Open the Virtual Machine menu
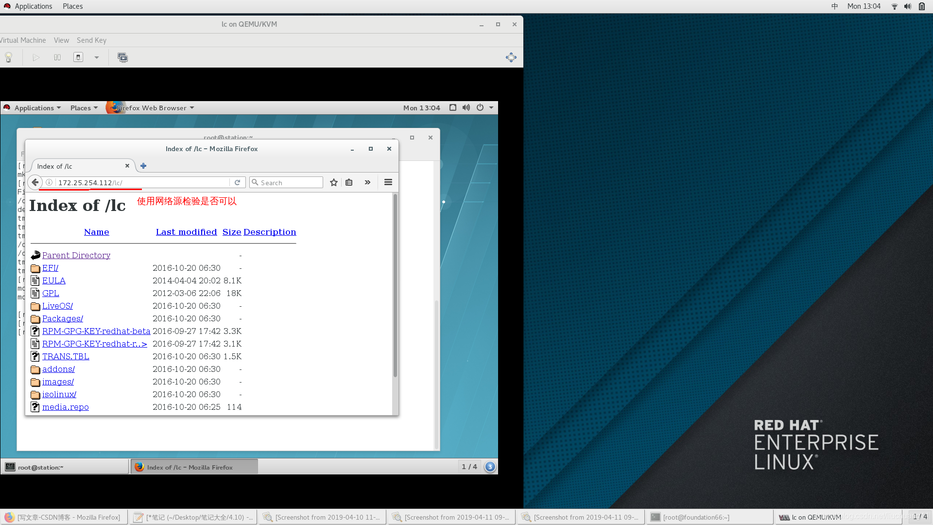 23,40
